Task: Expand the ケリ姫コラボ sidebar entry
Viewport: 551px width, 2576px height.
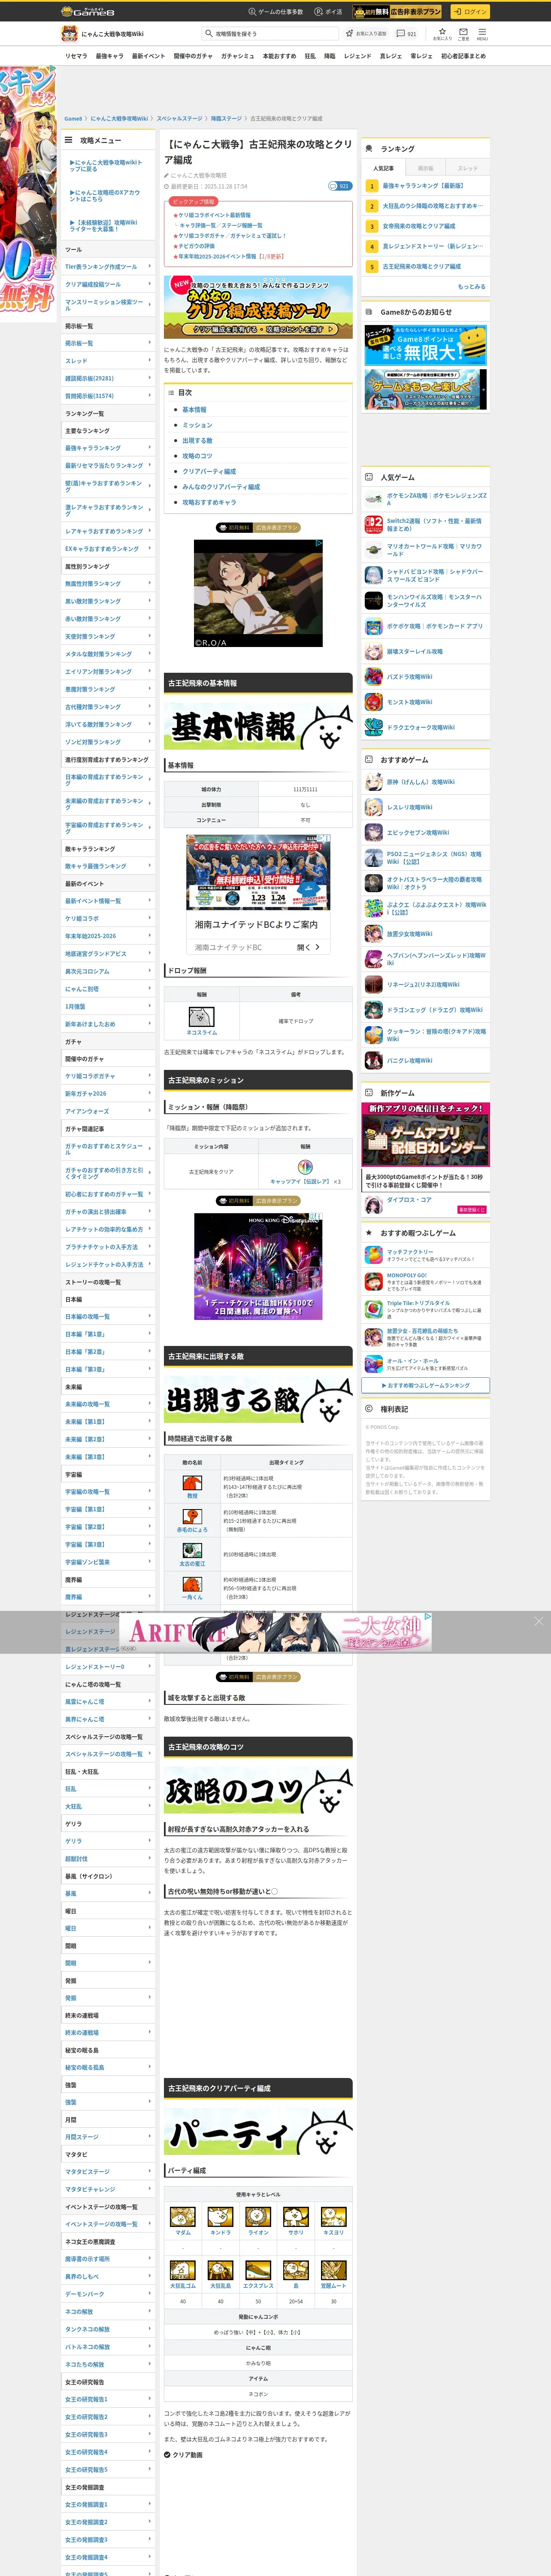Action: coord(108,918)
